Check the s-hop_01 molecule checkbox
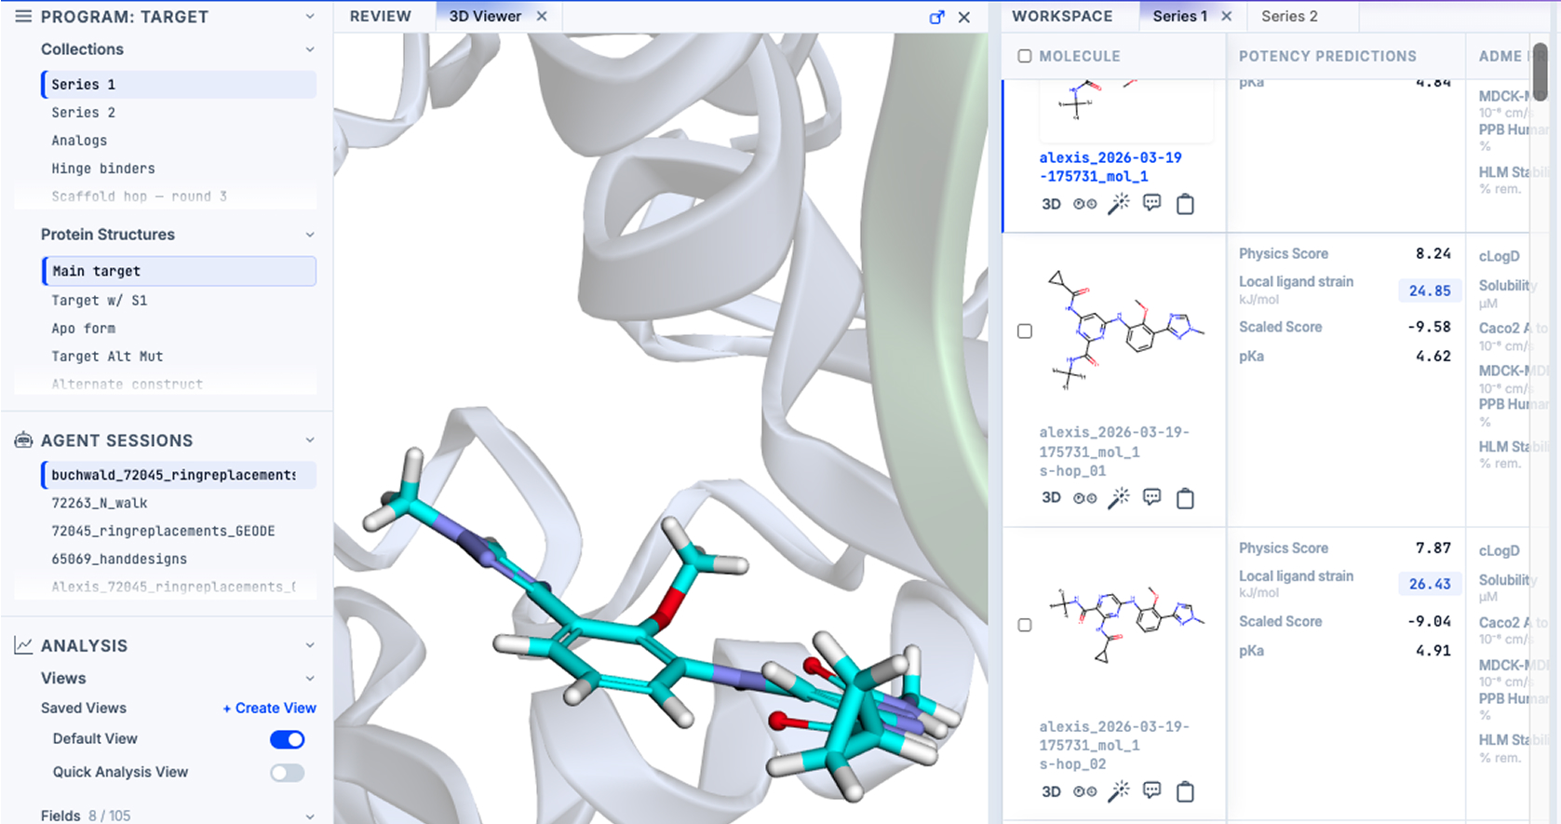 click(1025, 331)
